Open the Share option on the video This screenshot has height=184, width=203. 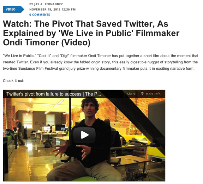point(131,94)
